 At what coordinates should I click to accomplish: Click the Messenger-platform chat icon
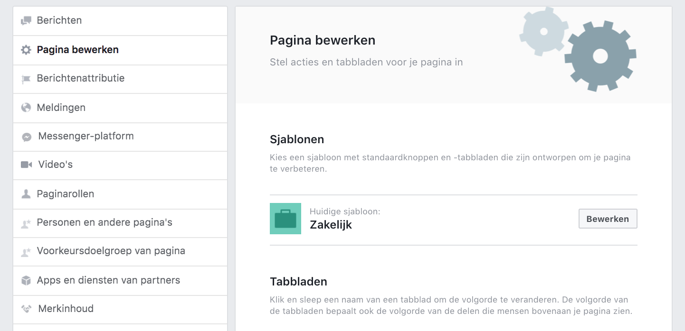(27, 137)
